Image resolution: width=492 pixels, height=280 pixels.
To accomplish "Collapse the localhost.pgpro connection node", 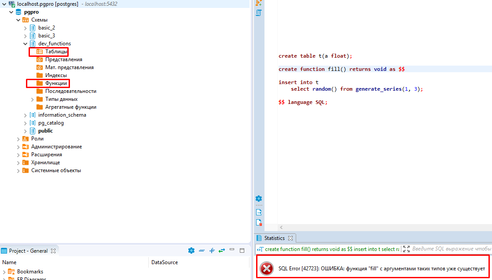I will [4, 4].
